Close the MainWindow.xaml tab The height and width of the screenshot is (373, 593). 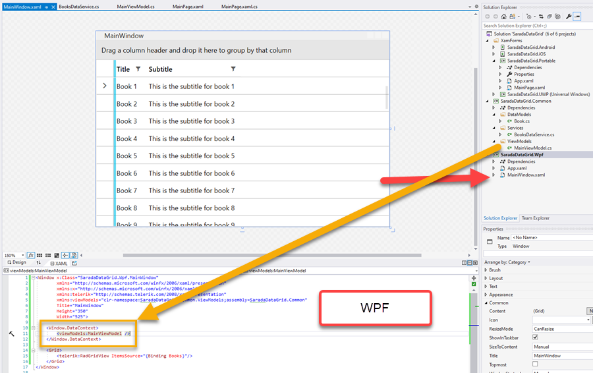53,7
